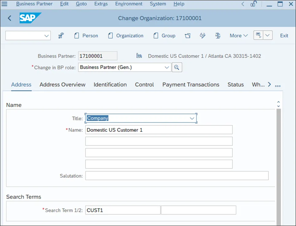Open the Environment menu

click(x=129, y=4)
